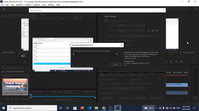The width and height of the screenshot is (199, 111).
Task: Open the Edit menu
Action: 7,5
